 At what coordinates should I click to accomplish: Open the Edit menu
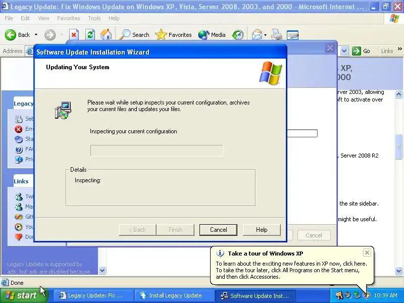coord(25,18)
